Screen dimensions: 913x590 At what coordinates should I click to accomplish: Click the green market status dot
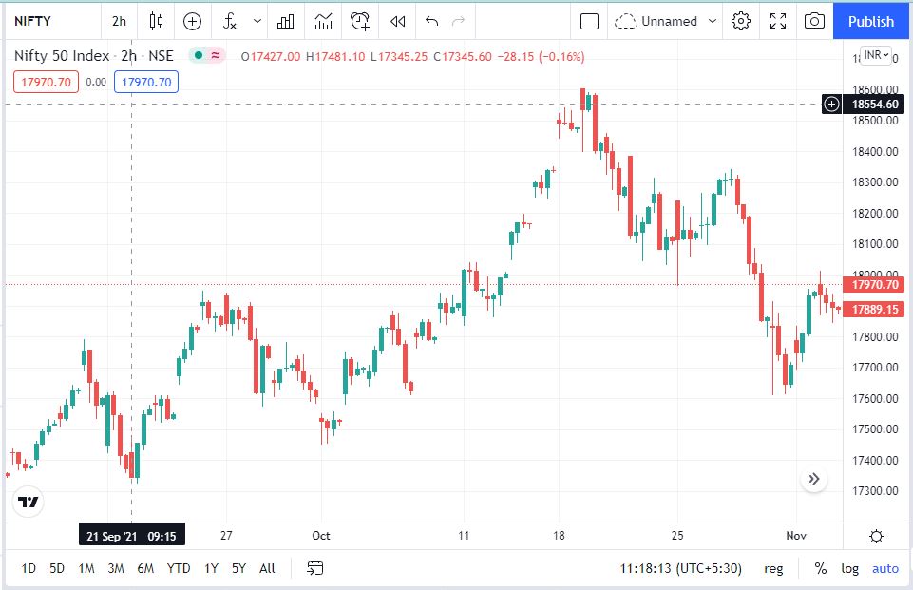click(x=199, y=55)
